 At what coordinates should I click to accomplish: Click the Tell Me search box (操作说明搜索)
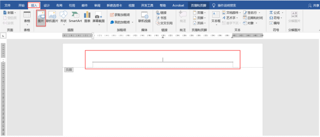coord(224,6)
